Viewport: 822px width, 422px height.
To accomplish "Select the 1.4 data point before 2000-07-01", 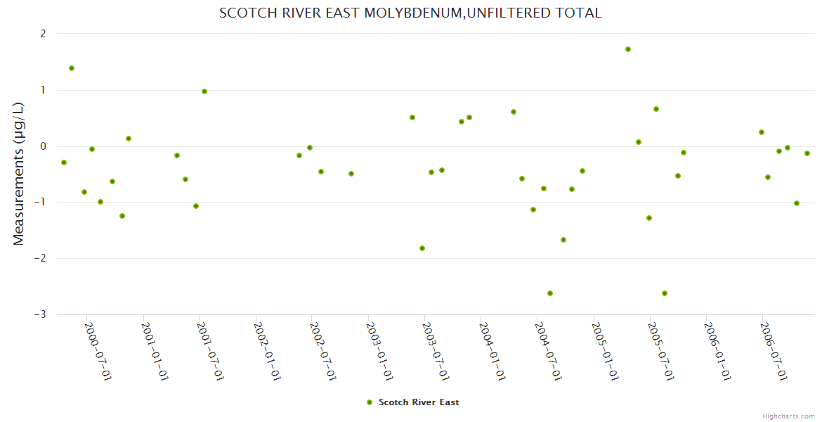I will coord(72,68).
